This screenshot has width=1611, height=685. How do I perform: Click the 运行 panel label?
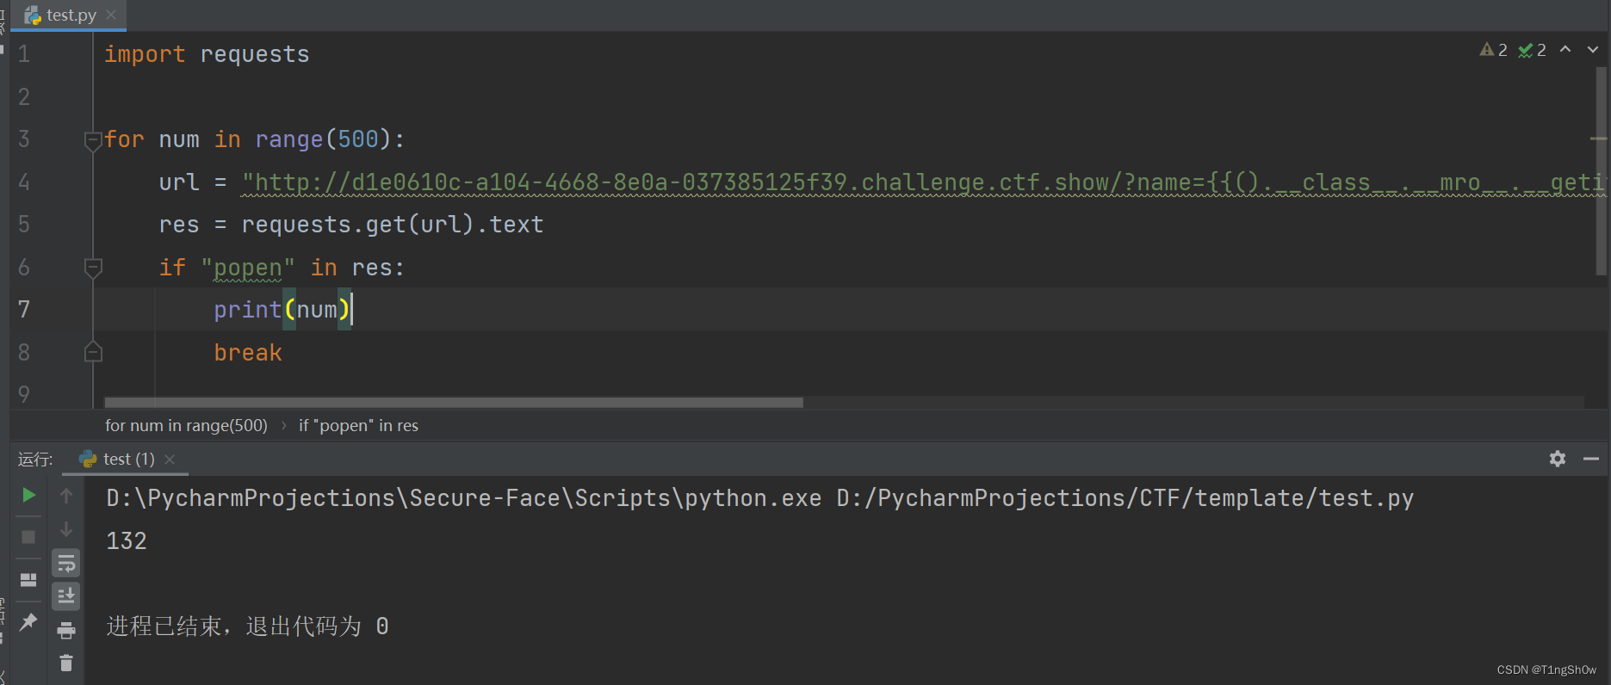pyautogui.click(x=35, y=459)
